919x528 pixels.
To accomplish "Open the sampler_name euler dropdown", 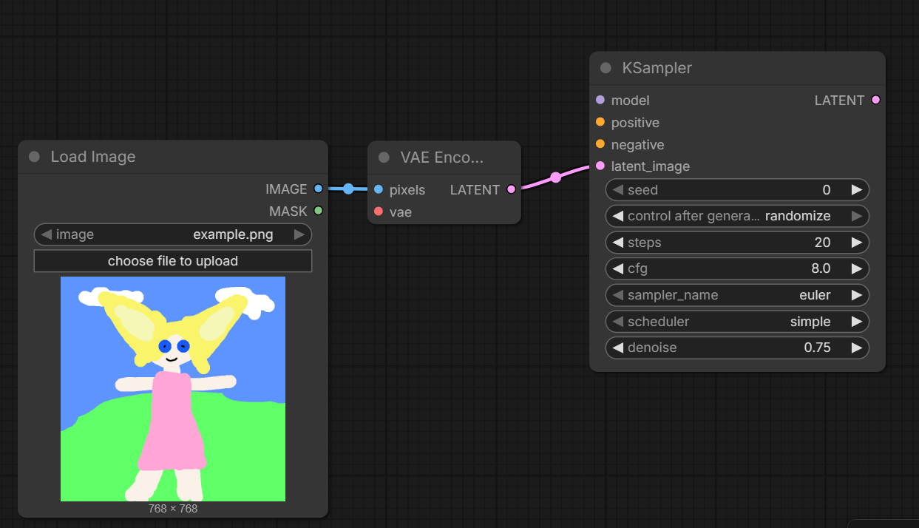I will click(737, 295).
